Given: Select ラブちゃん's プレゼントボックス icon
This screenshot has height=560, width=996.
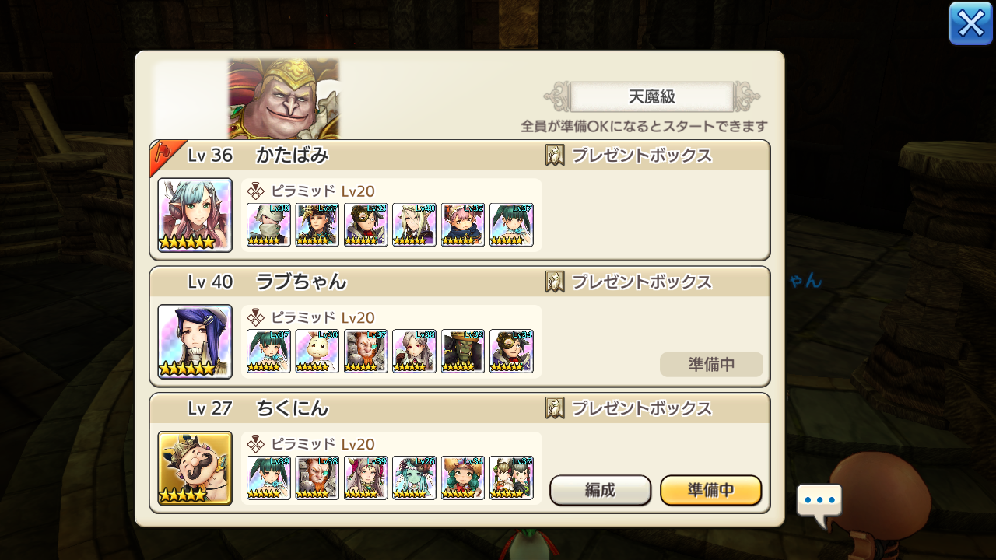Looking at the screenshot, I should coord(555,282).
